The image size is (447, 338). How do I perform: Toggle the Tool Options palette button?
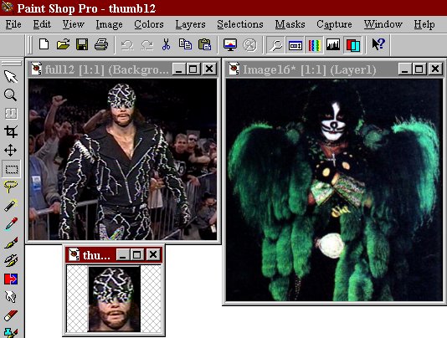(x=295, y=45)
